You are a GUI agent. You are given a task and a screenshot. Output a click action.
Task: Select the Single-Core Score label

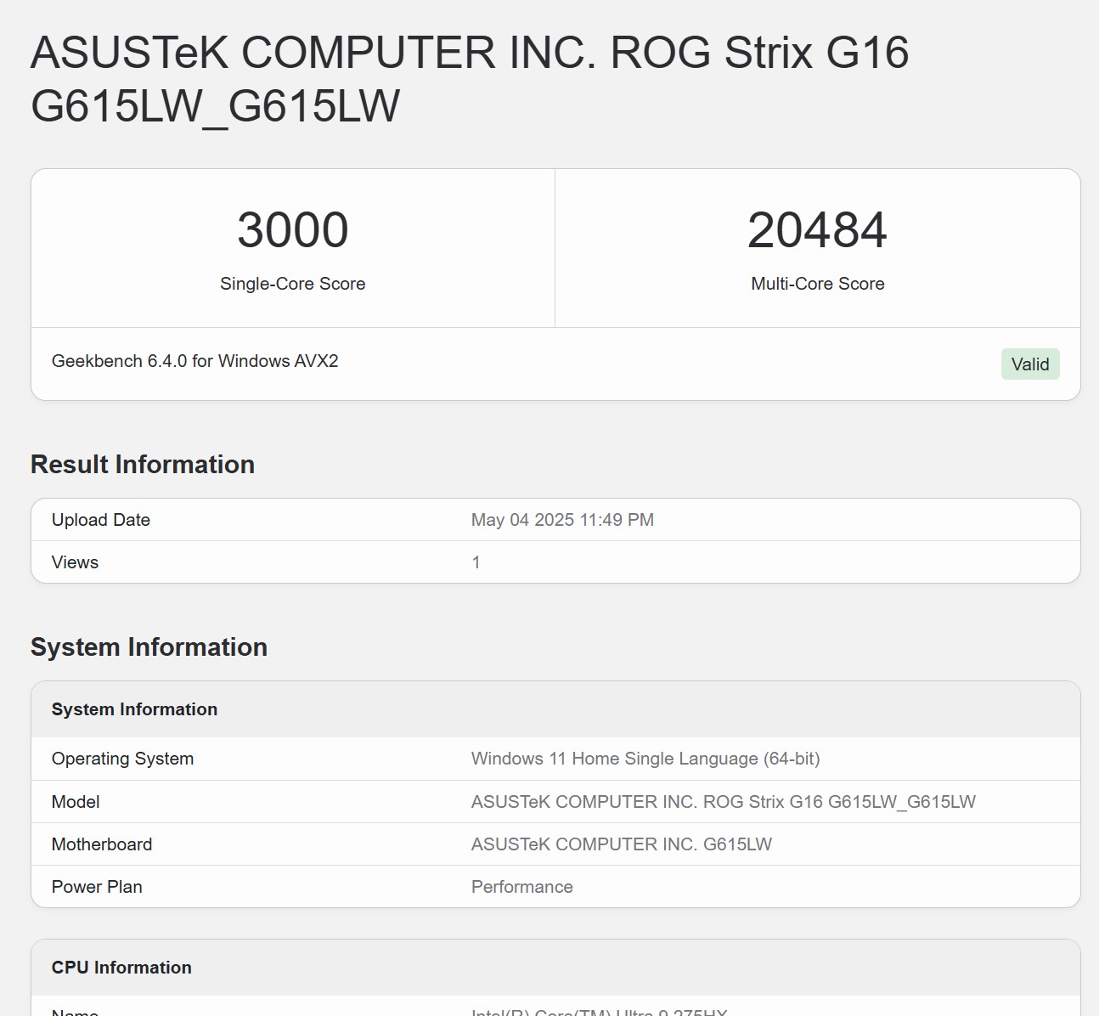pos(292,284)
